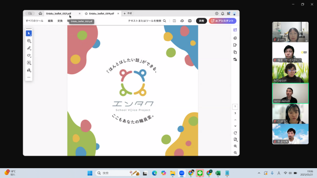317x178 pixels.
Task: Click the Print icon
Action: (190, 21)
